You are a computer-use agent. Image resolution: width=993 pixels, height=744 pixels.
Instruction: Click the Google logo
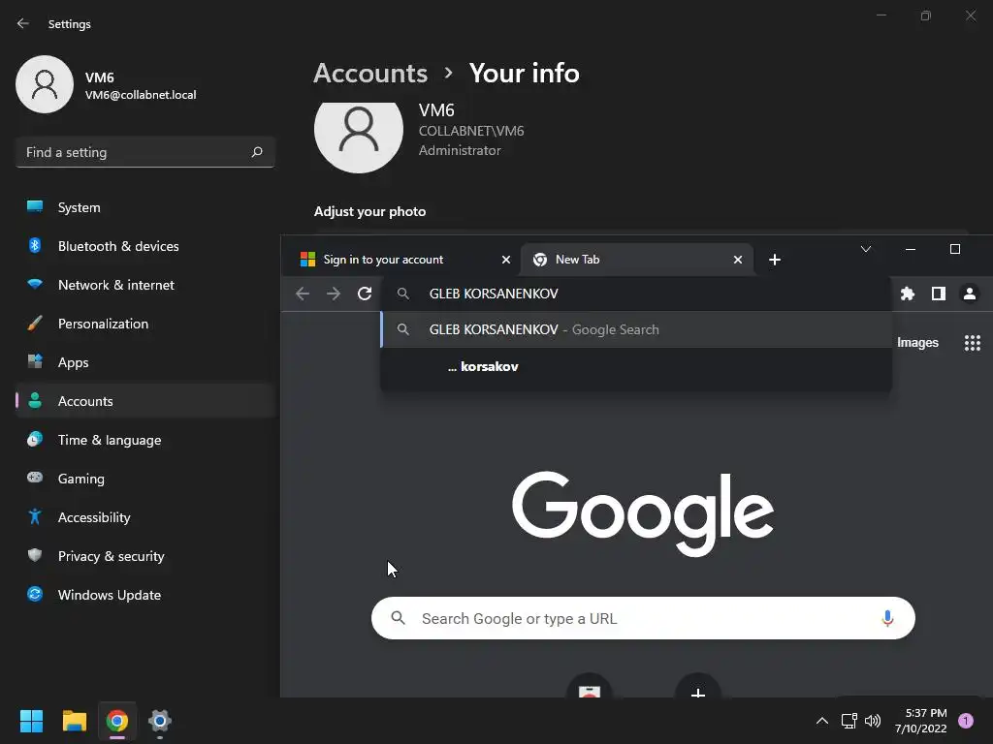coord(642,513)
